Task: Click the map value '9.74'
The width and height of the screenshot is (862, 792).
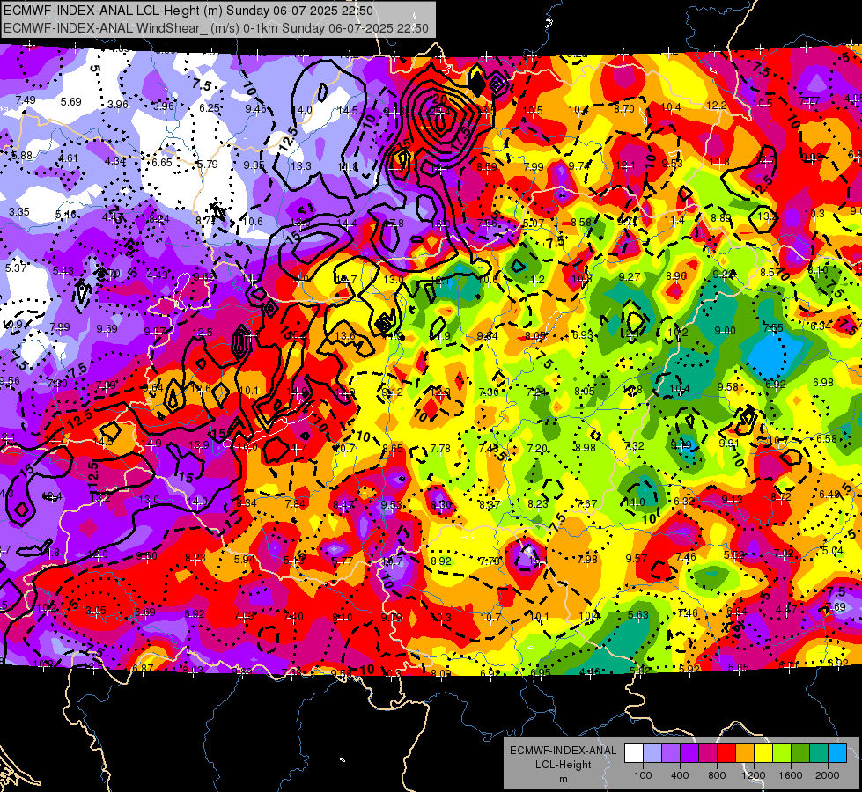Action: pos(578,166)
